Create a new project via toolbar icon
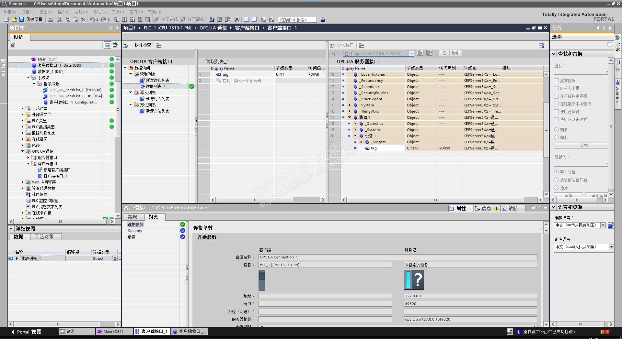The image size is (622, 339). 7,19
